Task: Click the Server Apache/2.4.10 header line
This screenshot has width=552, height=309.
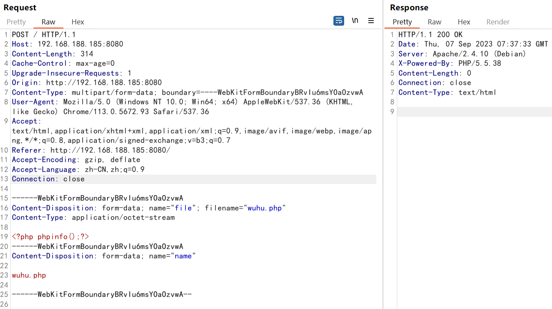Action: pyautogui.click(x=462, y=54)
